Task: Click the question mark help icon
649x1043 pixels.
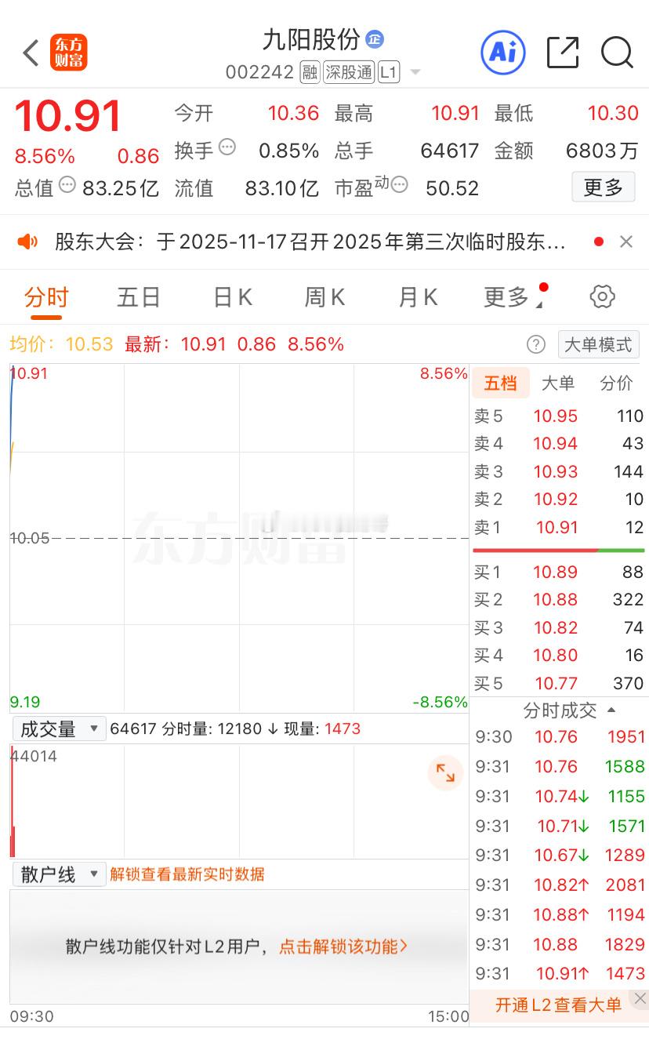Action: tap(536, 345)
